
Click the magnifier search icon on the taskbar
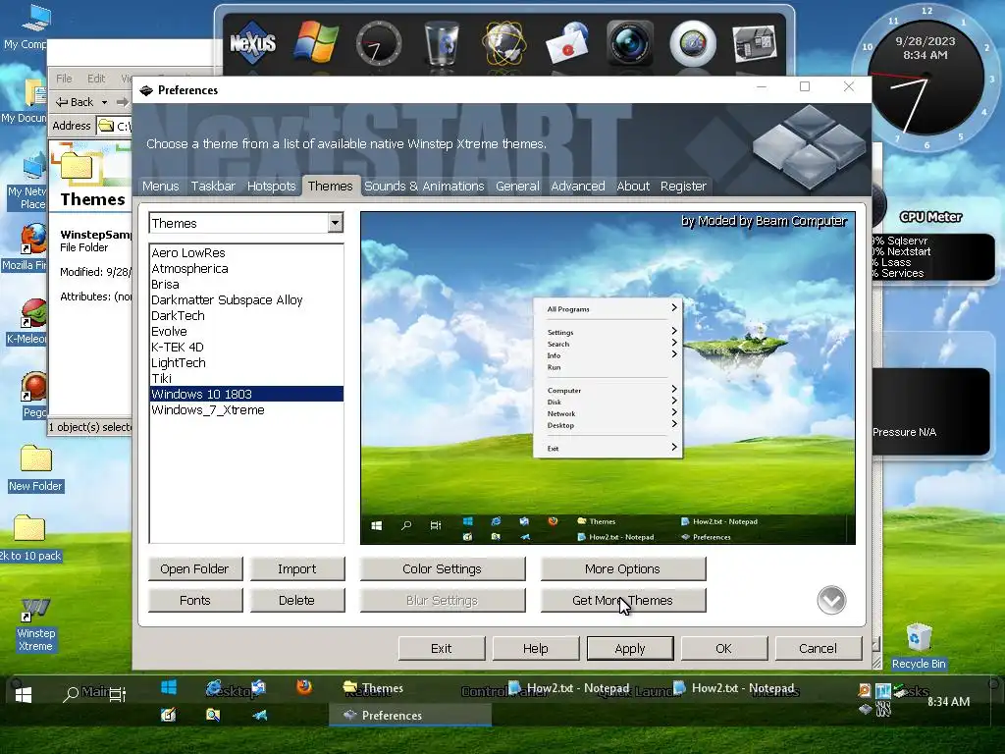[x=71, y=694]
